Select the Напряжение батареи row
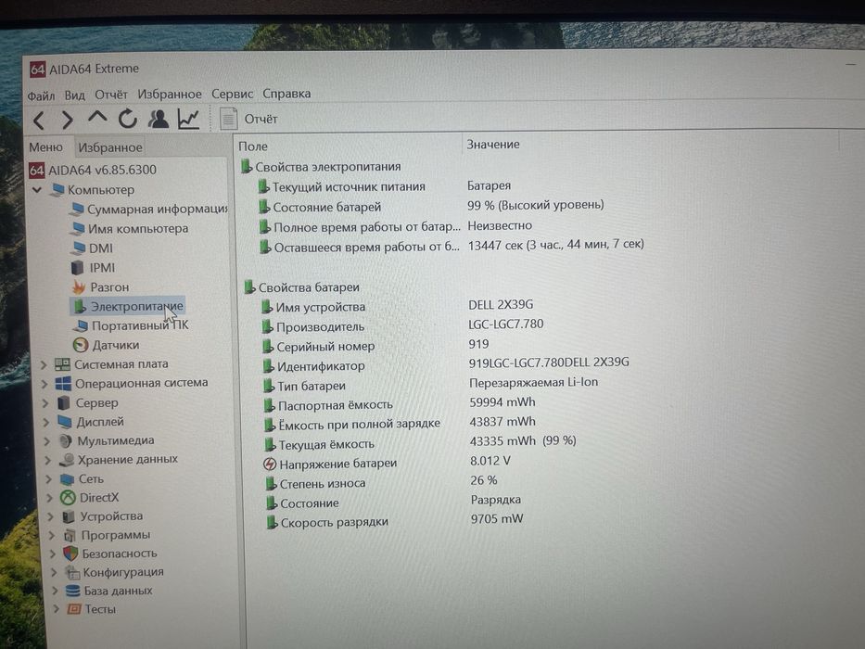This screenshot has height=649, width=865. coord(330,464)
